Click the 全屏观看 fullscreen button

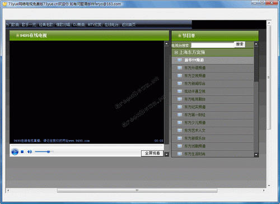click(x=152, y=153)
